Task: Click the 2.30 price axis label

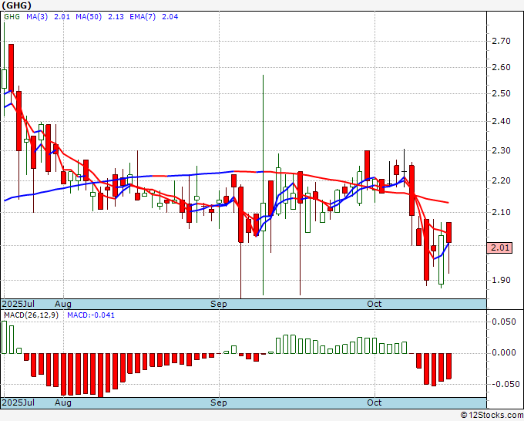Action: point(502,150)
